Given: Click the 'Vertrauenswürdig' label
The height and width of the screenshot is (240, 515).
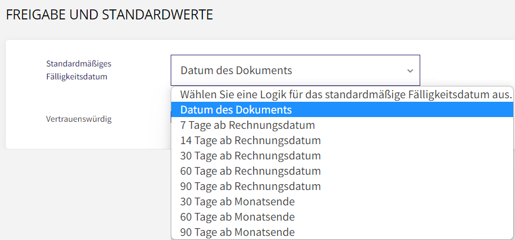Looking at the screenshot, I should 79,119.
